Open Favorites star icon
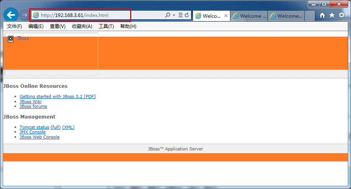This screenshot has height=189, width=351. (x=332, y=15)
